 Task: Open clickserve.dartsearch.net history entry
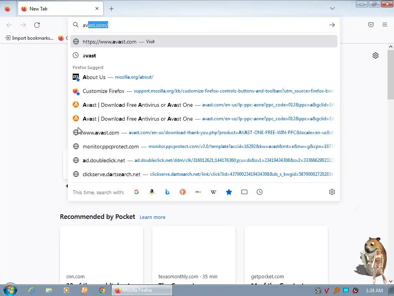point(204,174)
